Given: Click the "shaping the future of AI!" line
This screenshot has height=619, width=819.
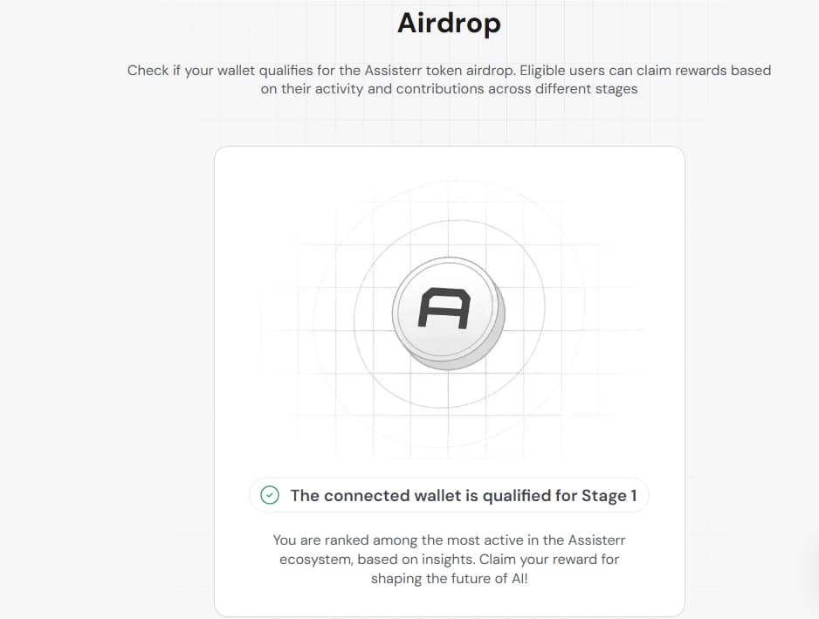Looking at the screenshot, I should 449,578.
